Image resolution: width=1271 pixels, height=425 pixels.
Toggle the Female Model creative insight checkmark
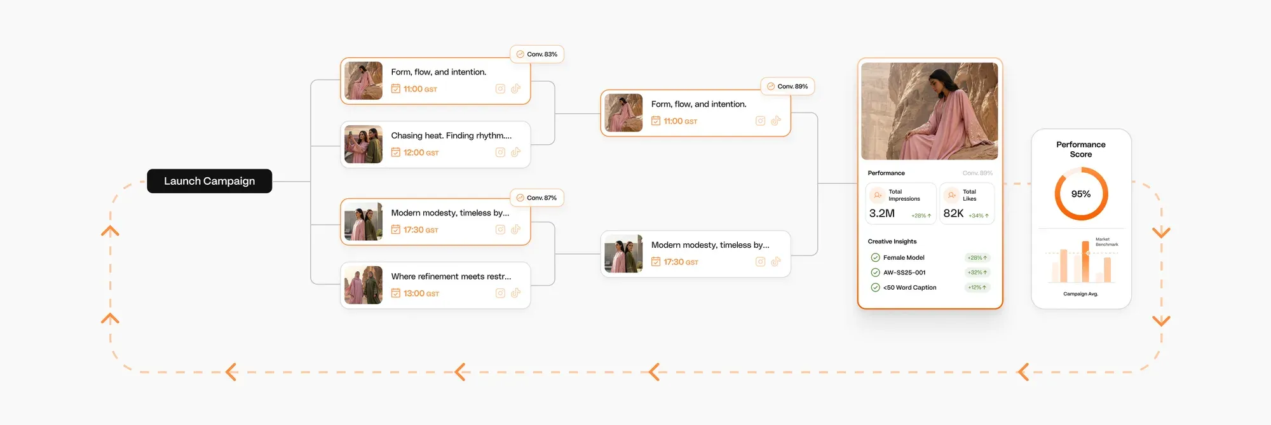point(874,257)
